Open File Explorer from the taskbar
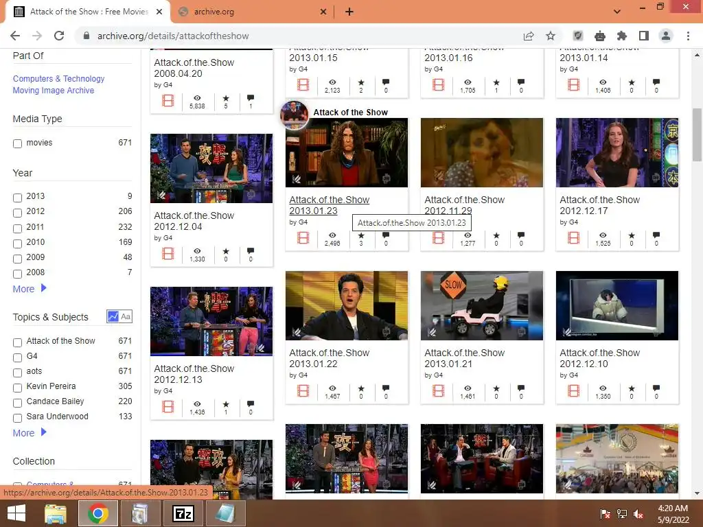The height and width of the screenshot is (527, 703). click(56, 513)
